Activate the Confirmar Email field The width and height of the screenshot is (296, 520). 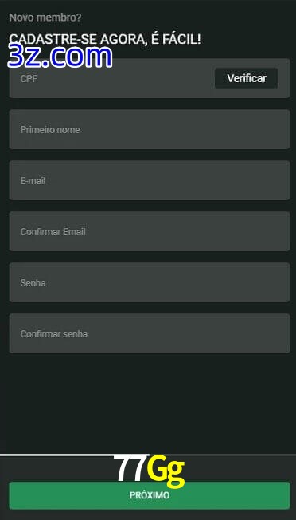pos(150,231)
